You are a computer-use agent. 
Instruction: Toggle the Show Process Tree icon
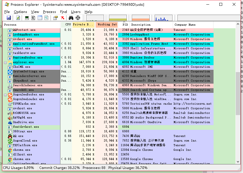pyautogui.click(x=33, y=18)
